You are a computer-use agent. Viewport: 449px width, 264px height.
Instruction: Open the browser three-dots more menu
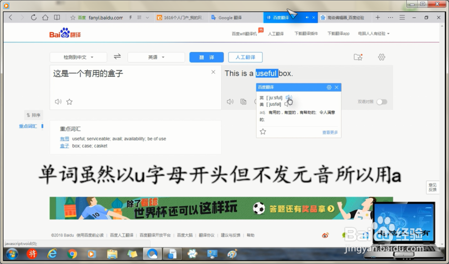390,18
